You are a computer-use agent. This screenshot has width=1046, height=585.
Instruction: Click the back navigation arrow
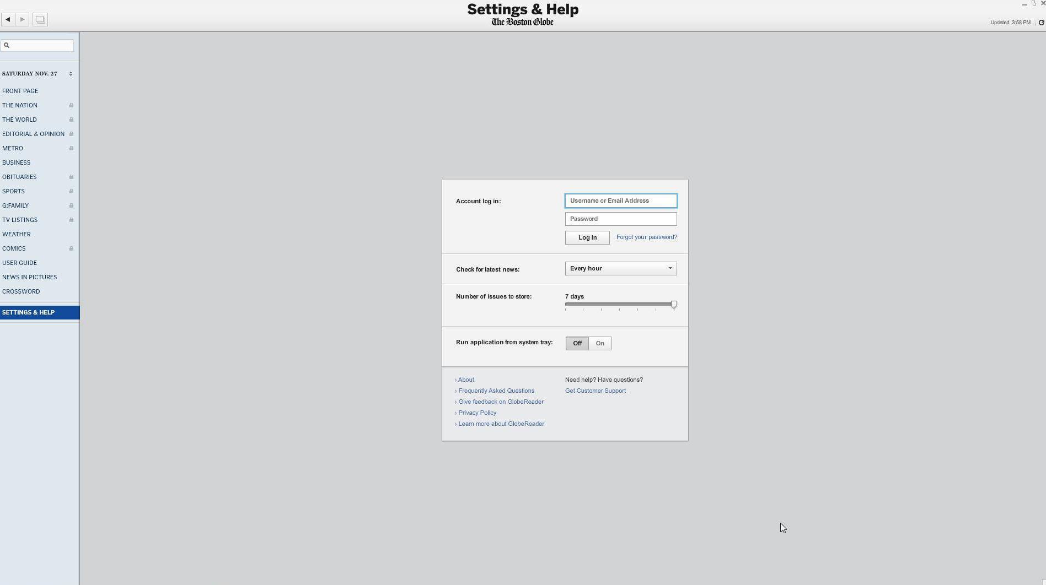[x=8, y=20]
